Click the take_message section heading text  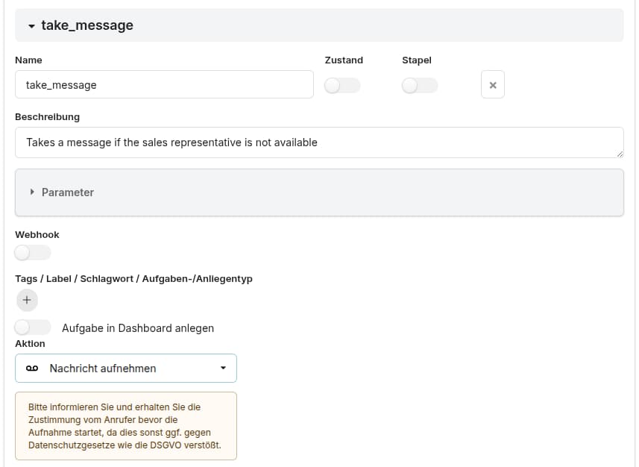(86, 25)
